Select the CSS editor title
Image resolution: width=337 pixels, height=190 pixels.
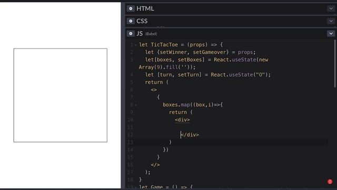142,21
